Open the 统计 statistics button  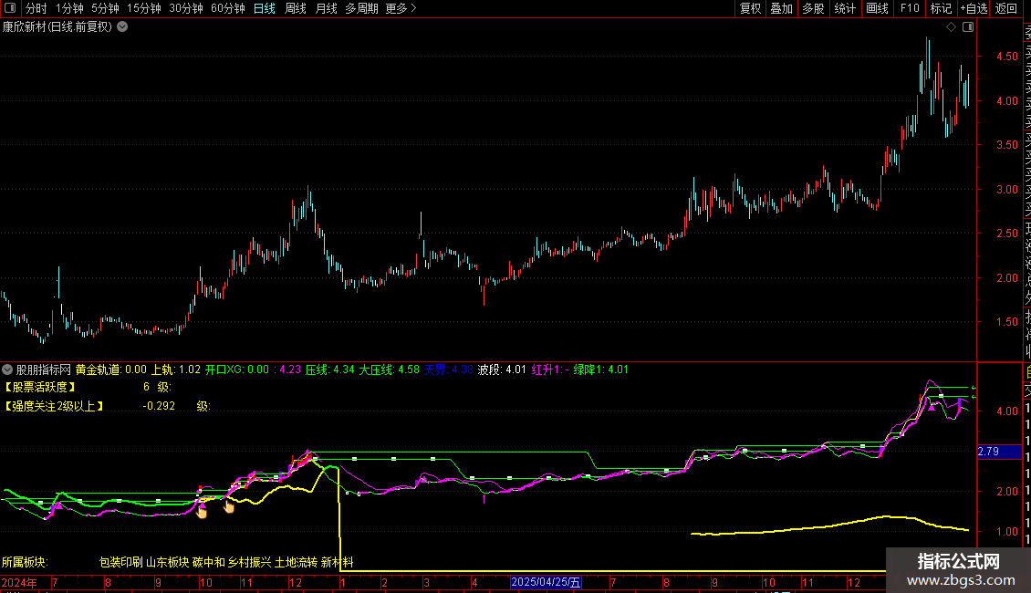pyautogui.click(x=845, y=8)
